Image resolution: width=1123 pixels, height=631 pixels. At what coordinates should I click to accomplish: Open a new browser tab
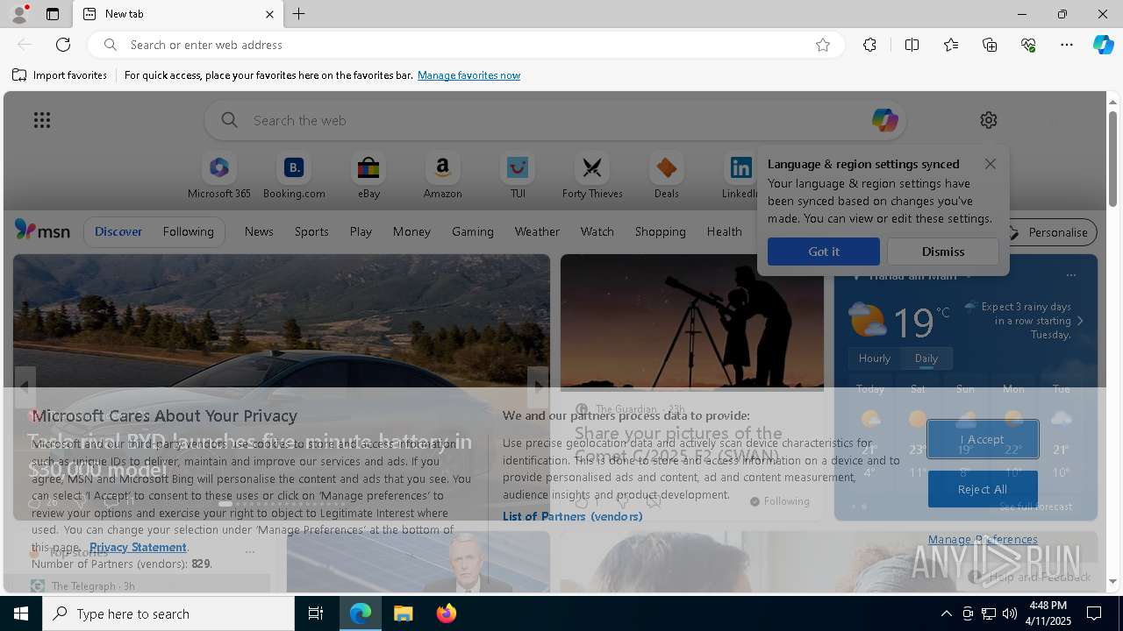coord(299,14)
